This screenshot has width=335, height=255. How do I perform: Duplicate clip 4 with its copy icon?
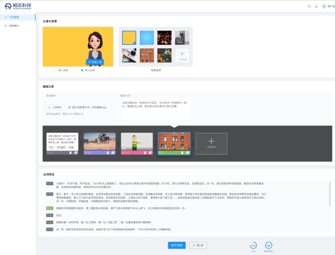(187, 152)
